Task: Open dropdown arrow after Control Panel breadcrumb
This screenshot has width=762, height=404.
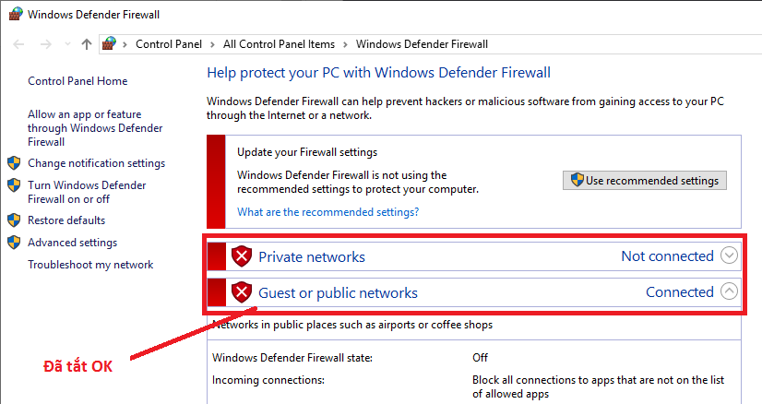Action: pos(212,44)
